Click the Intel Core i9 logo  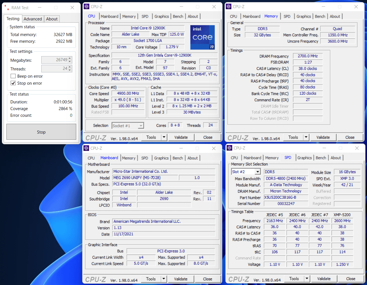coord(203,37)
